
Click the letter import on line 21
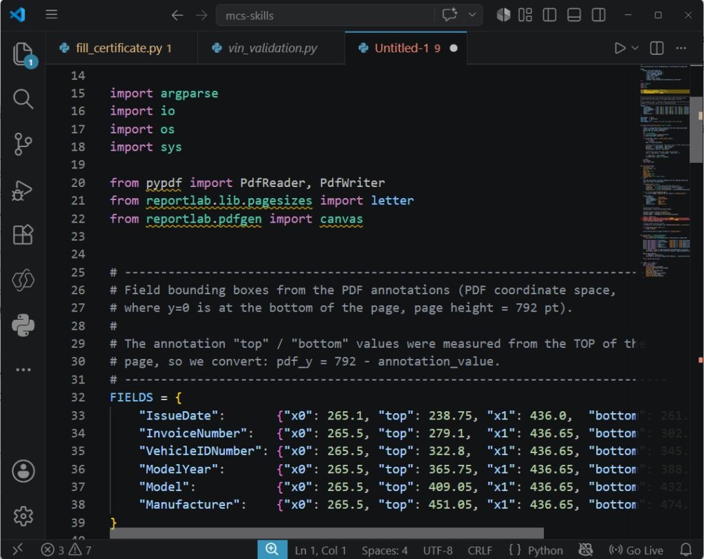pyautogui.click(x=392, y=201)
